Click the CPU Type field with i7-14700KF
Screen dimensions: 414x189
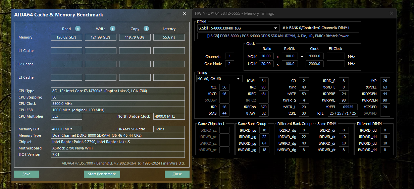(118, 91)
